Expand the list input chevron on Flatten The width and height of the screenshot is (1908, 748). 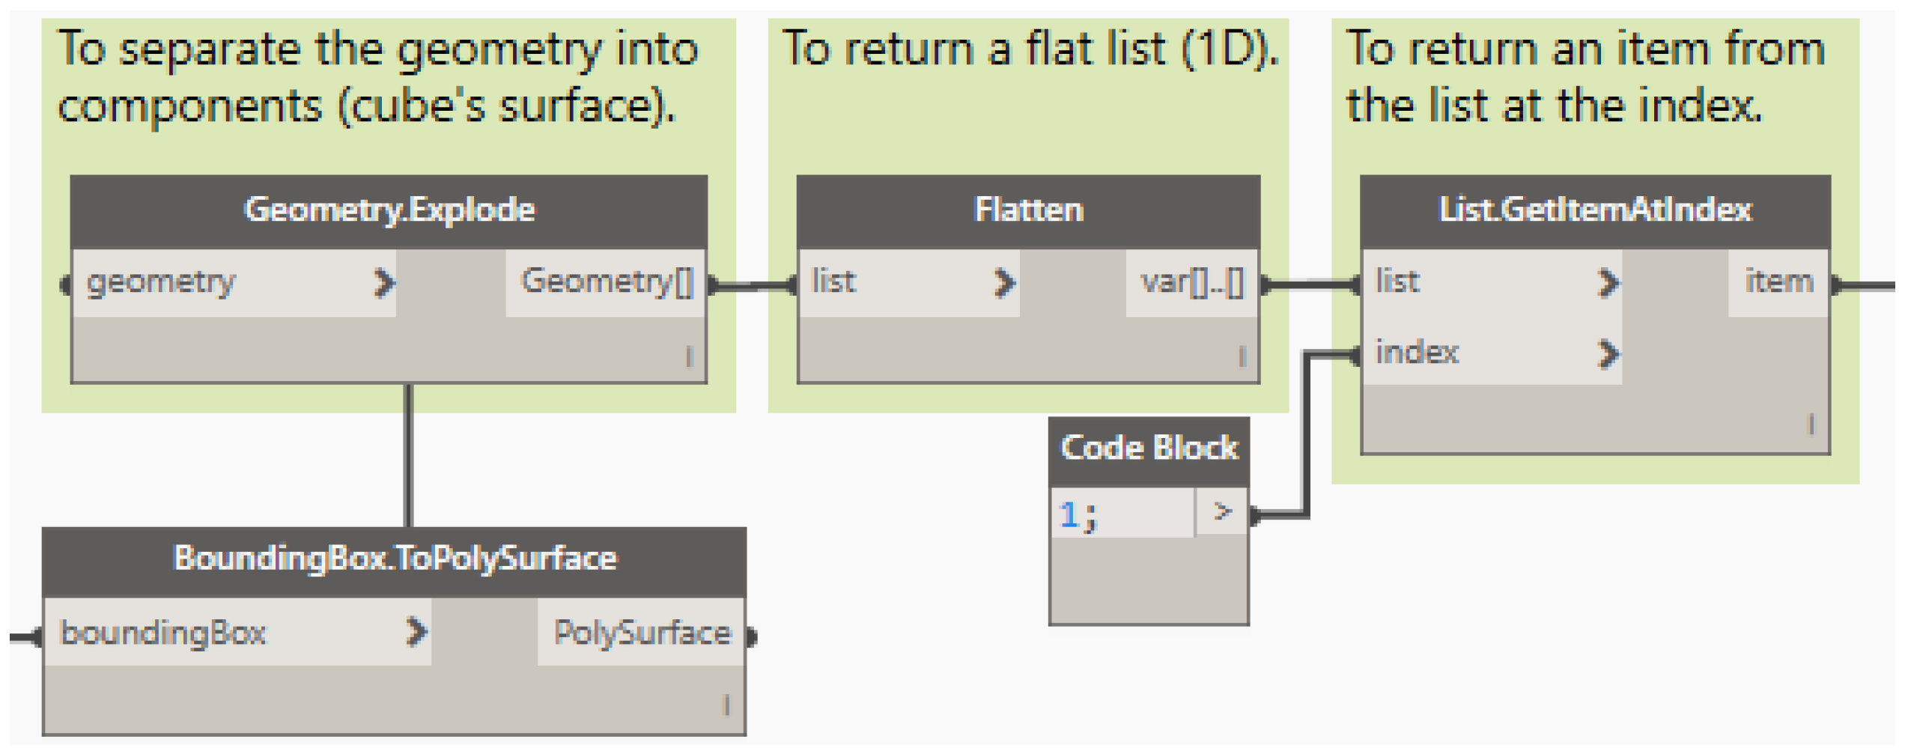point(1004,283)
